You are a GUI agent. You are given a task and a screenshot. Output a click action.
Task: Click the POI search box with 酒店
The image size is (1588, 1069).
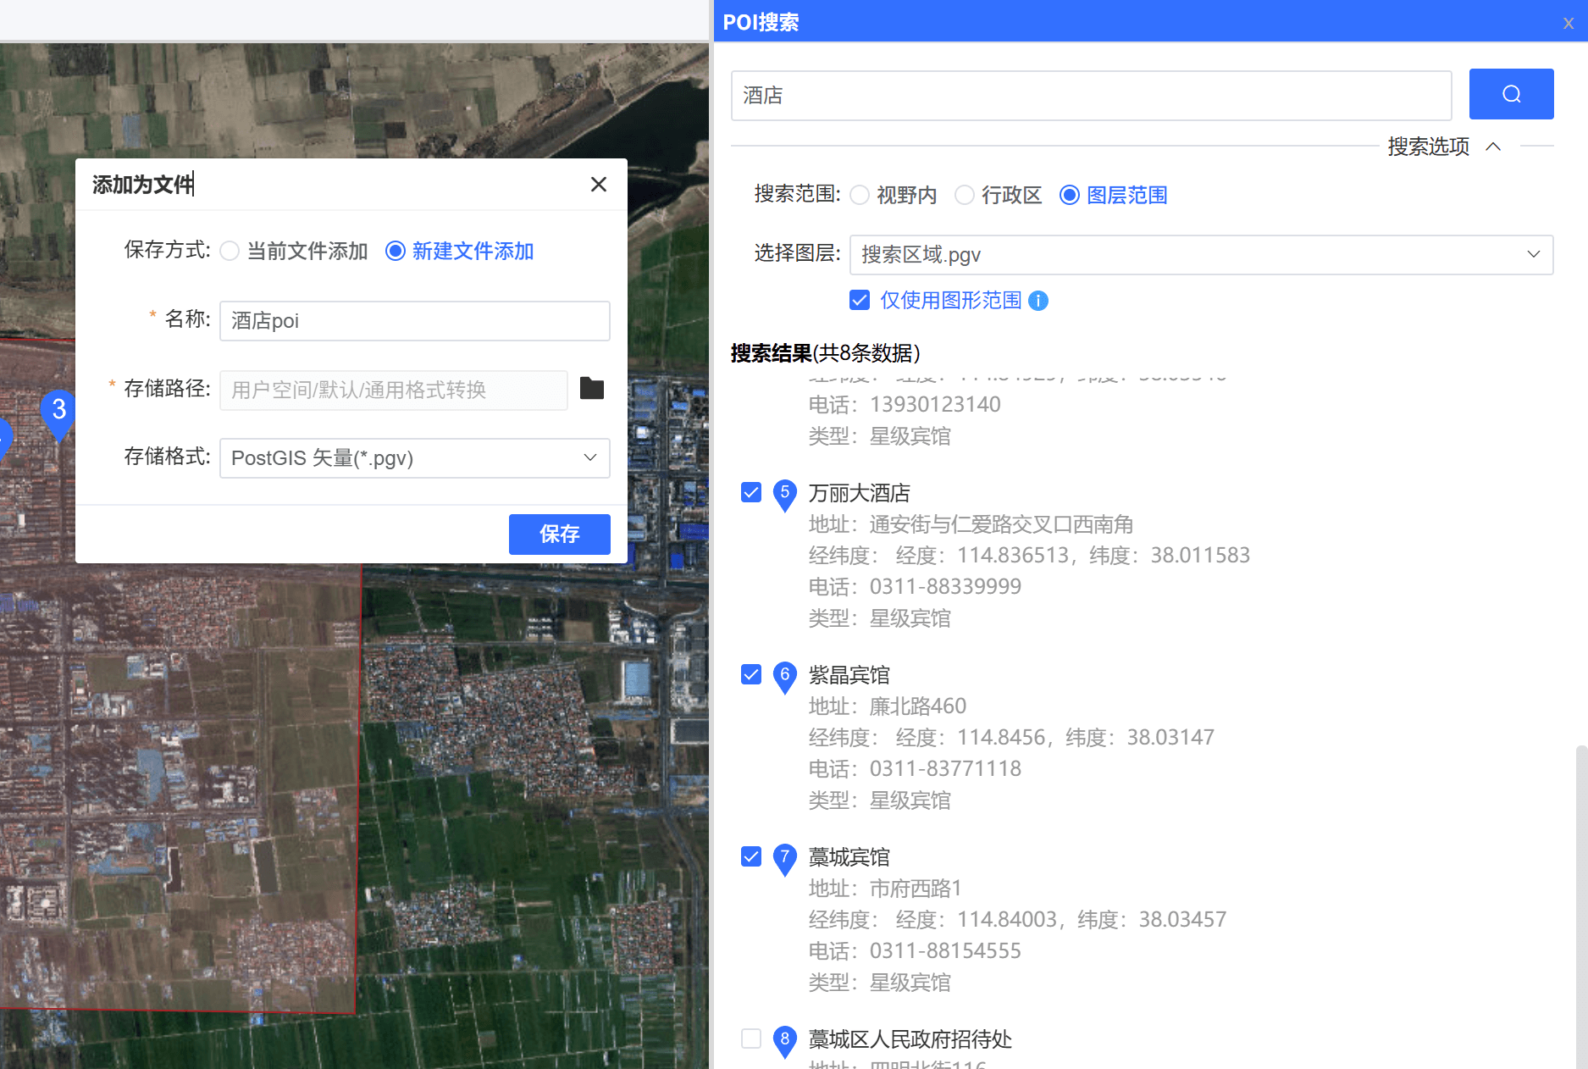(x=1090, y=96)
